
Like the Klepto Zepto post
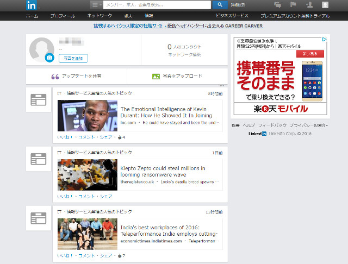[x=65, y=197]
